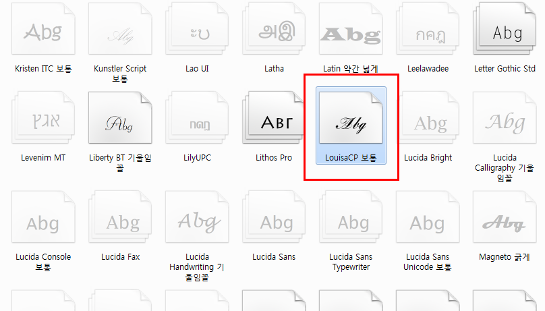Viewport: 545px width, 311px height.
Task: Click the 'Lucida Bright' name label
Action: pos(428,158)
